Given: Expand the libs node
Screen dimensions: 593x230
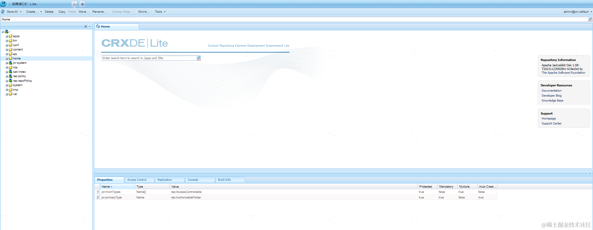Looking at the screenshot, I should [x=7, y=67].
